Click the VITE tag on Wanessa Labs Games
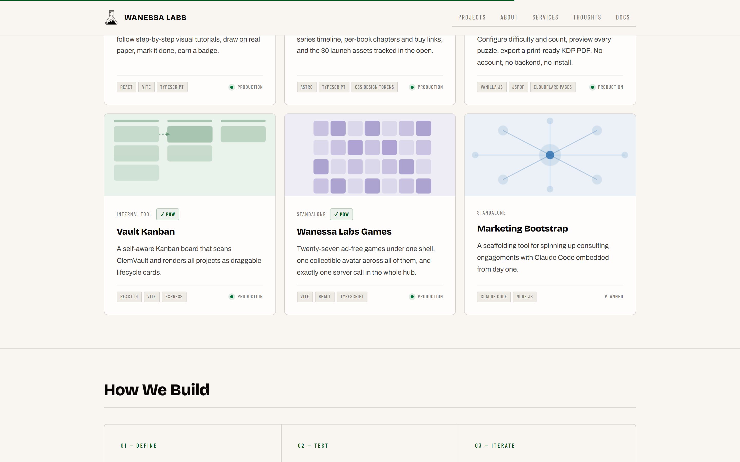Screen dimensions: 740x462 (x=304, y=297)
